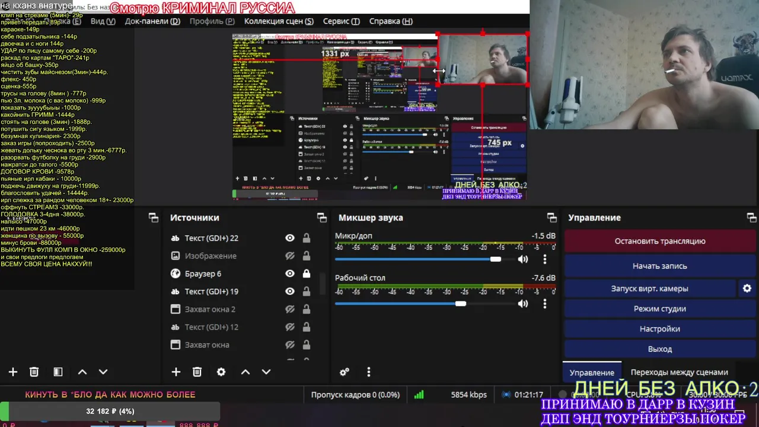Undock the Микшер звука panel

tap(552, 218)
